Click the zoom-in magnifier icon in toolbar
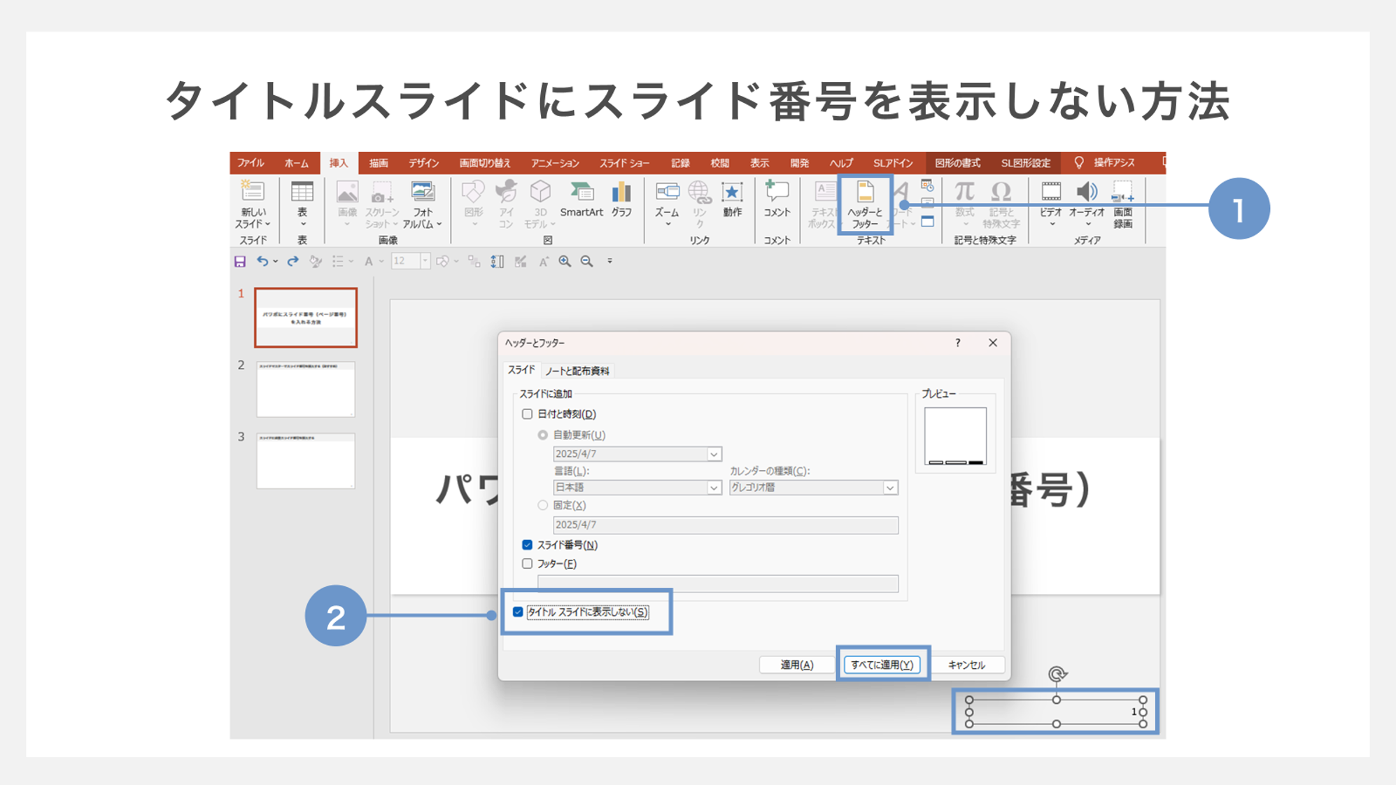1396x785 pixels. pos(565,262)
